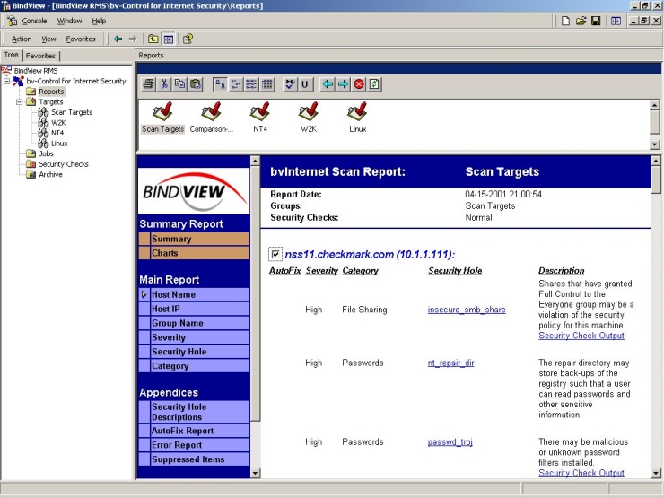The image size is (664, 498).
Task: Select Reports in the console tree
Action: (51, 92)
